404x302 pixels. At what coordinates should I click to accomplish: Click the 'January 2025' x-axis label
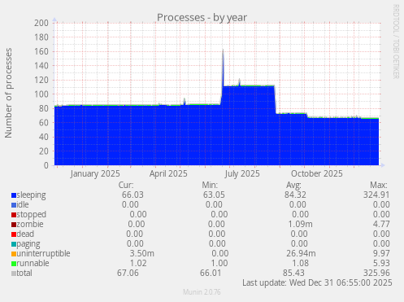click(x=95, y=174)
